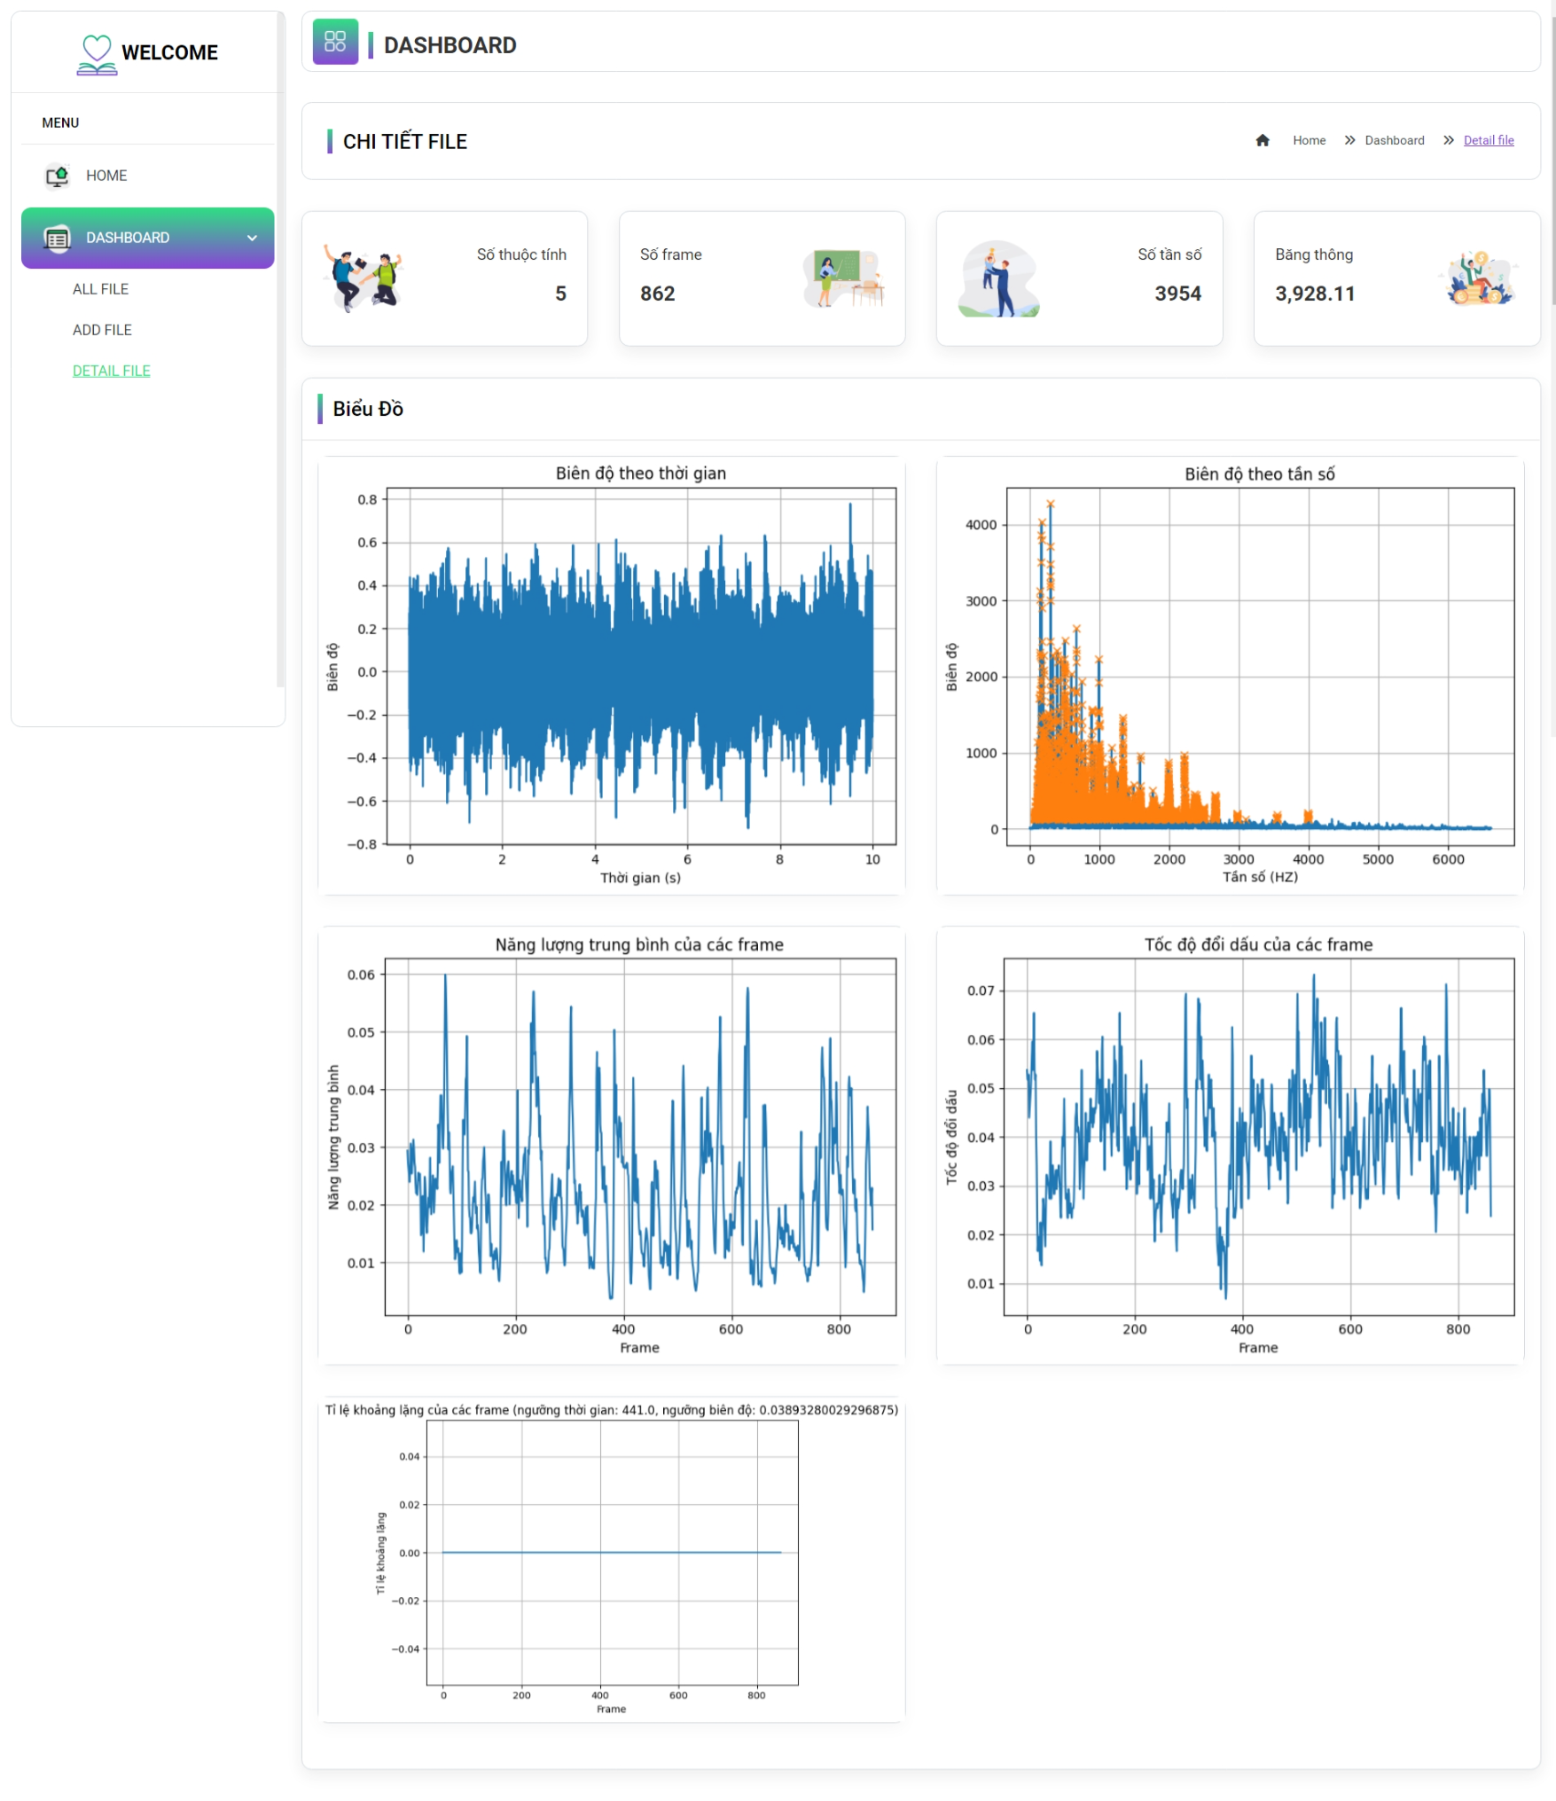Screen dimensions: 1556x1801
Task: Go to Dashboard in the breadcrumb
Action: pos(1394,140)
